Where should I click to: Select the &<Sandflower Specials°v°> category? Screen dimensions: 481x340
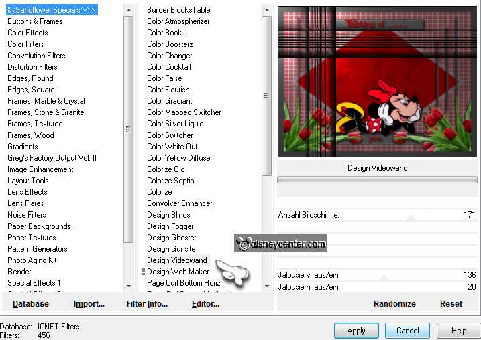(x=52, y=10)
